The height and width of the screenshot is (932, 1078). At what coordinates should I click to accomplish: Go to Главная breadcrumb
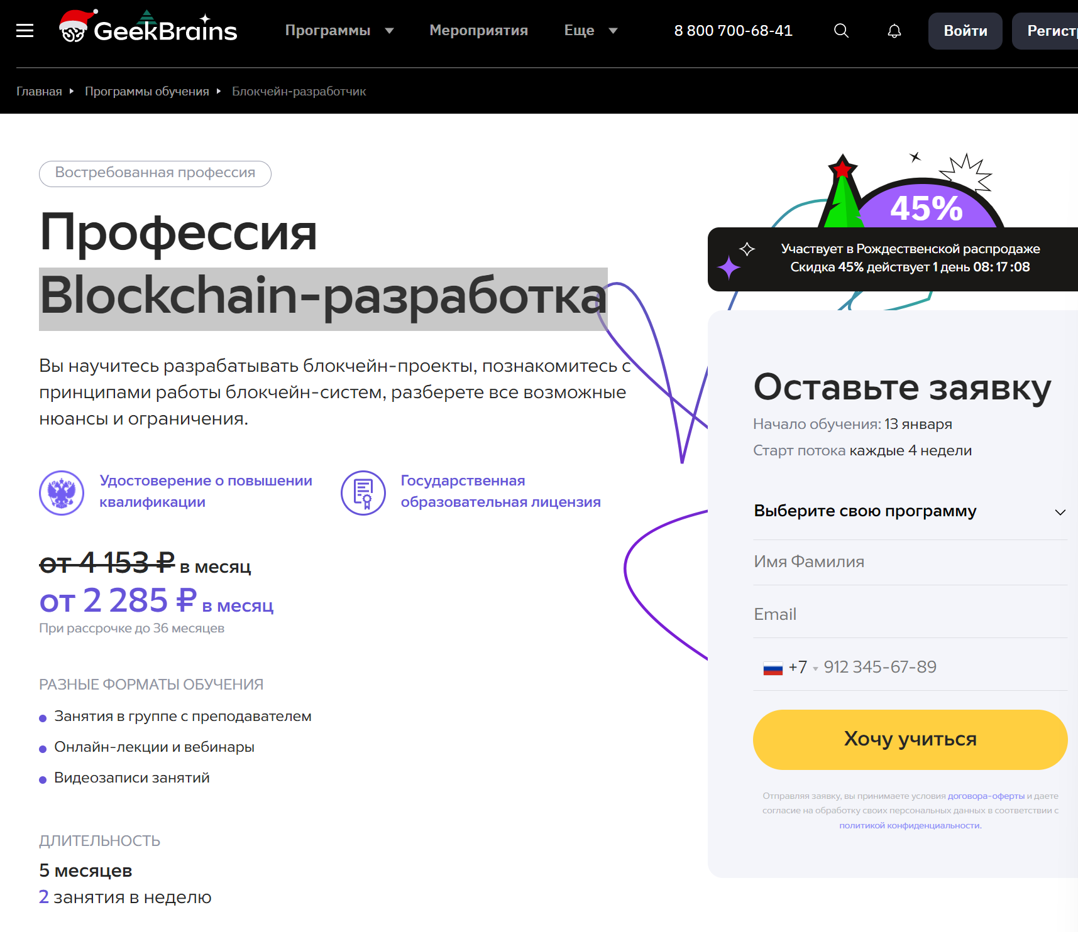[x=39, y=92]
